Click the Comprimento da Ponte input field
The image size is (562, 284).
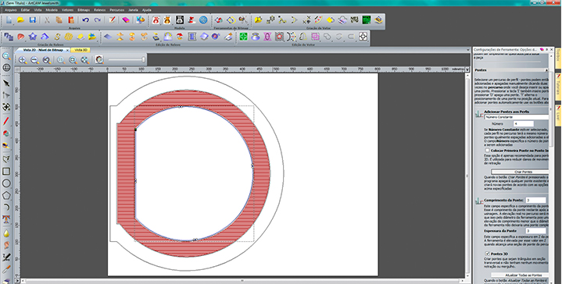click(x=536, y=201)
